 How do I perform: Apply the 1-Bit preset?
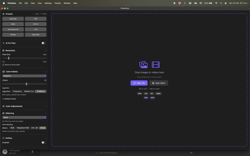click(x=36, y=29)
